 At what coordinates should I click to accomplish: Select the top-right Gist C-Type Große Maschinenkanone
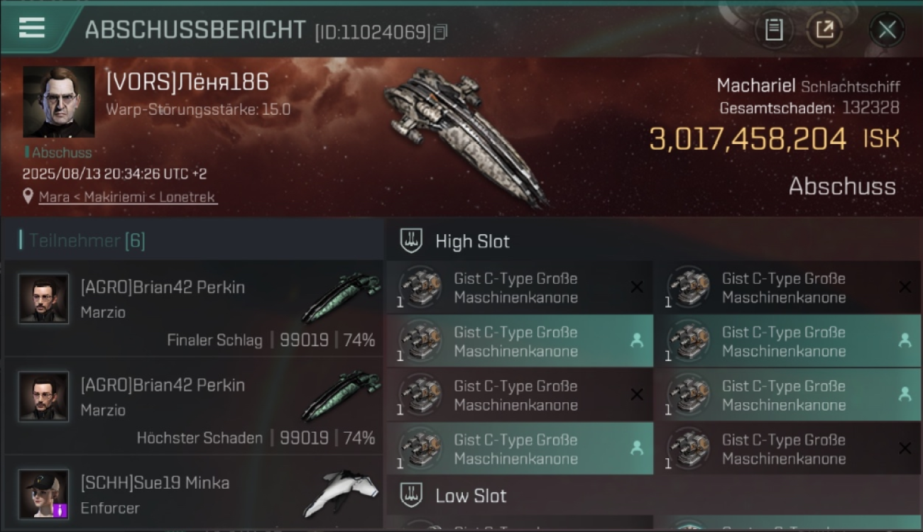click(x=787, y=287)
